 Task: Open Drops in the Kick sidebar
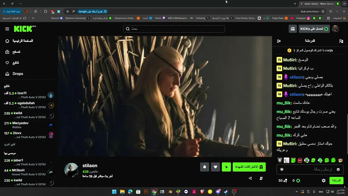click(x=14, y=74)
